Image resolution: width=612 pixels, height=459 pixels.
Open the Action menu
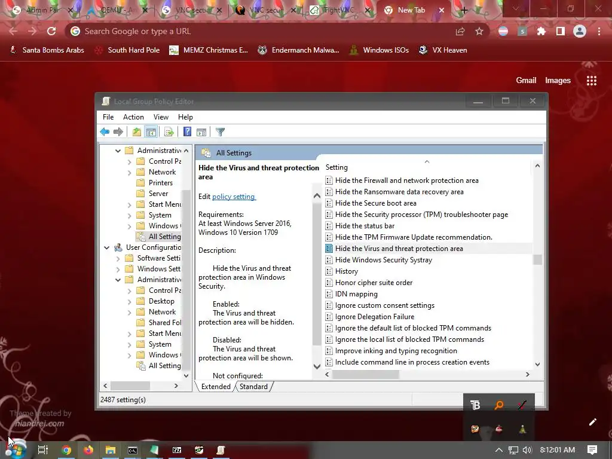(x=133, y=117)
